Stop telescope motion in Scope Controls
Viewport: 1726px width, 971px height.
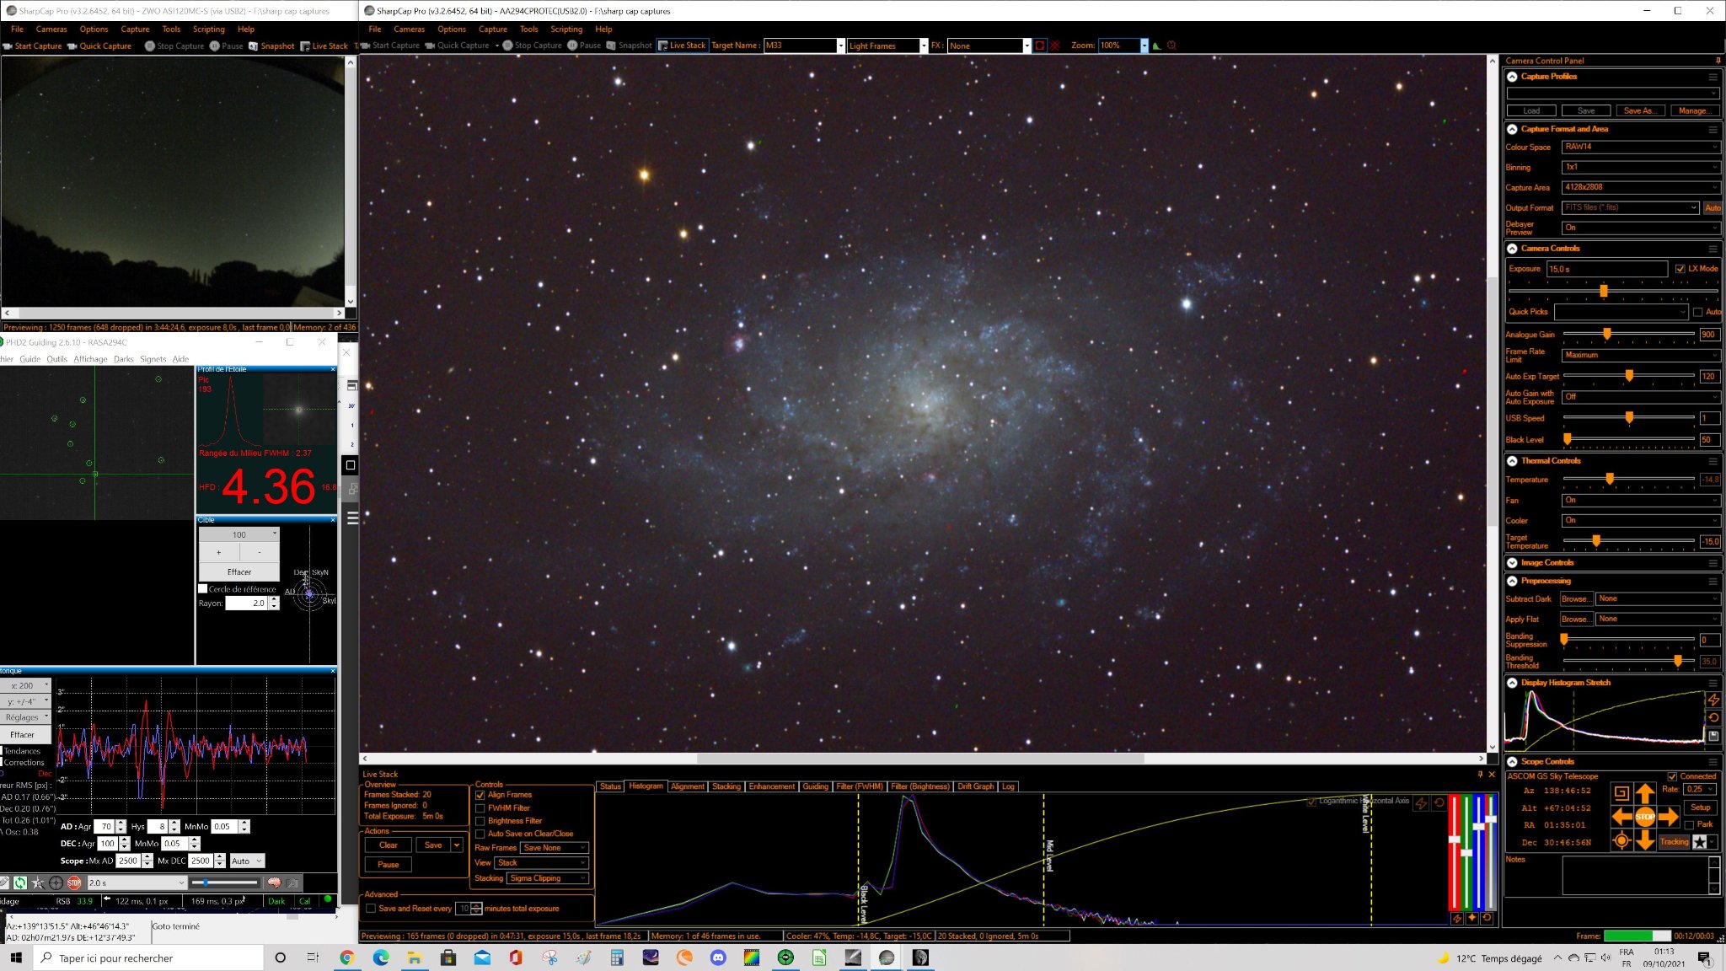click(x=1644, y=816)
